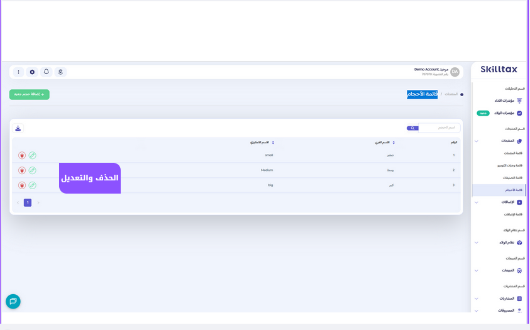Screen dimensions: 530x330
Task: Click the purple search magnifier button
Action: (412, 128)
